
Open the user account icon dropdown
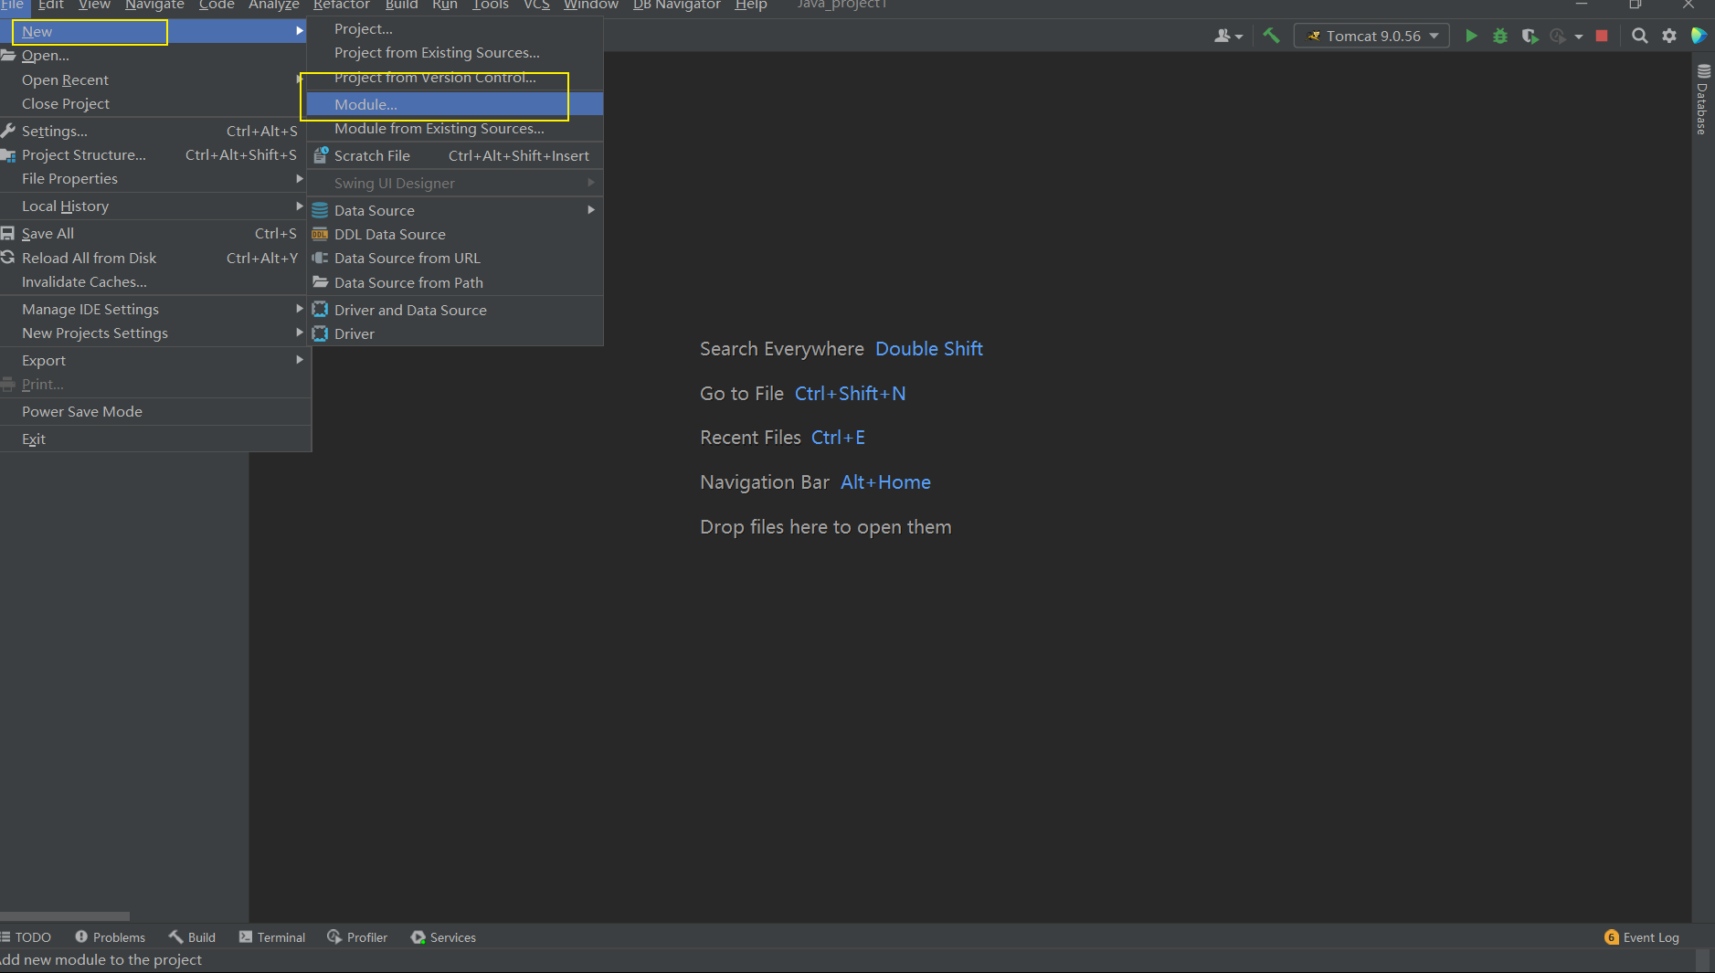pyautogui.click(x=1228, y=36)
